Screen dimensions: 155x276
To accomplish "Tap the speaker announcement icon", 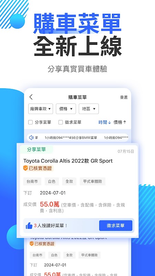I will point(31,138).
